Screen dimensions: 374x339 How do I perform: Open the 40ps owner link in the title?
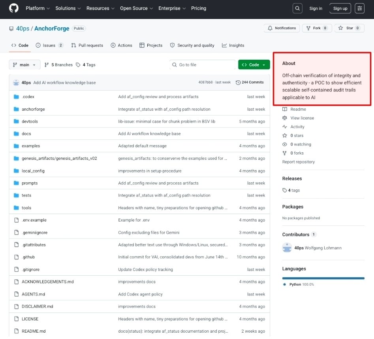pos(23,28)
